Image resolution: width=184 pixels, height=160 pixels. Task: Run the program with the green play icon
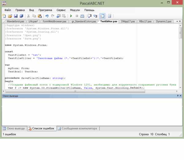(71, 16)
